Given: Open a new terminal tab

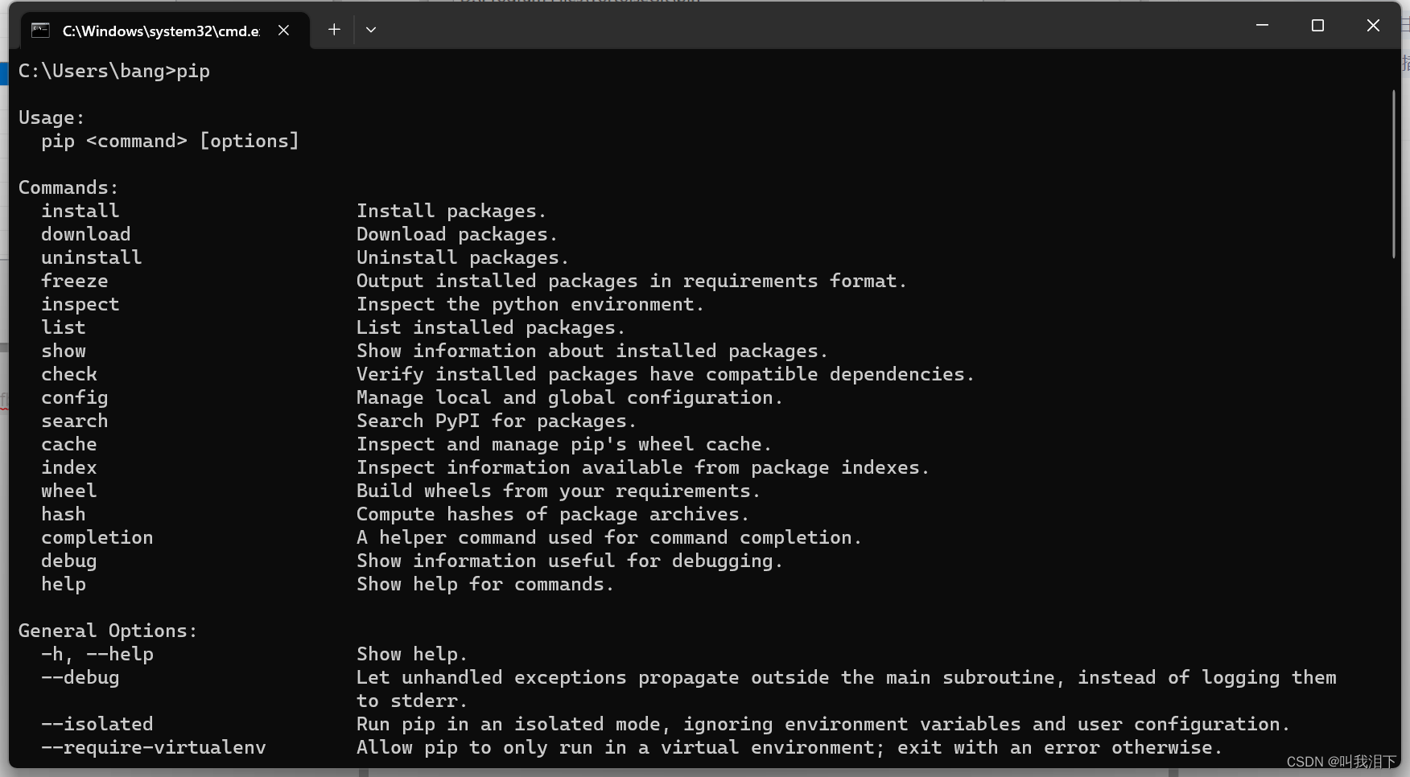Looking at the screenshot, I should tap(333, 30).
